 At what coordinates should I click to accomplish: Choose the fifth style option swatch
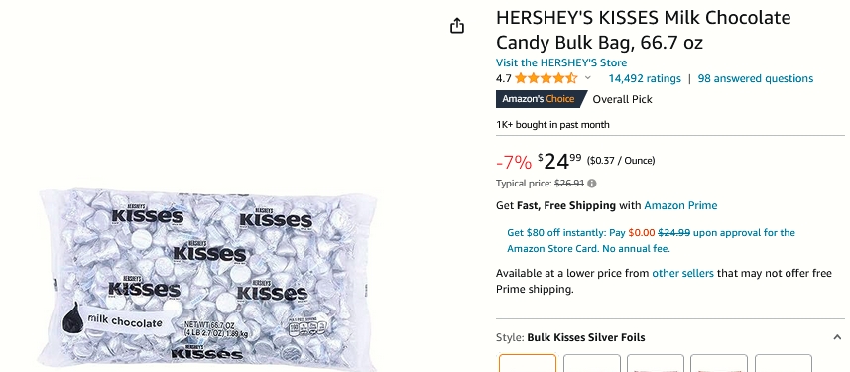784,363
